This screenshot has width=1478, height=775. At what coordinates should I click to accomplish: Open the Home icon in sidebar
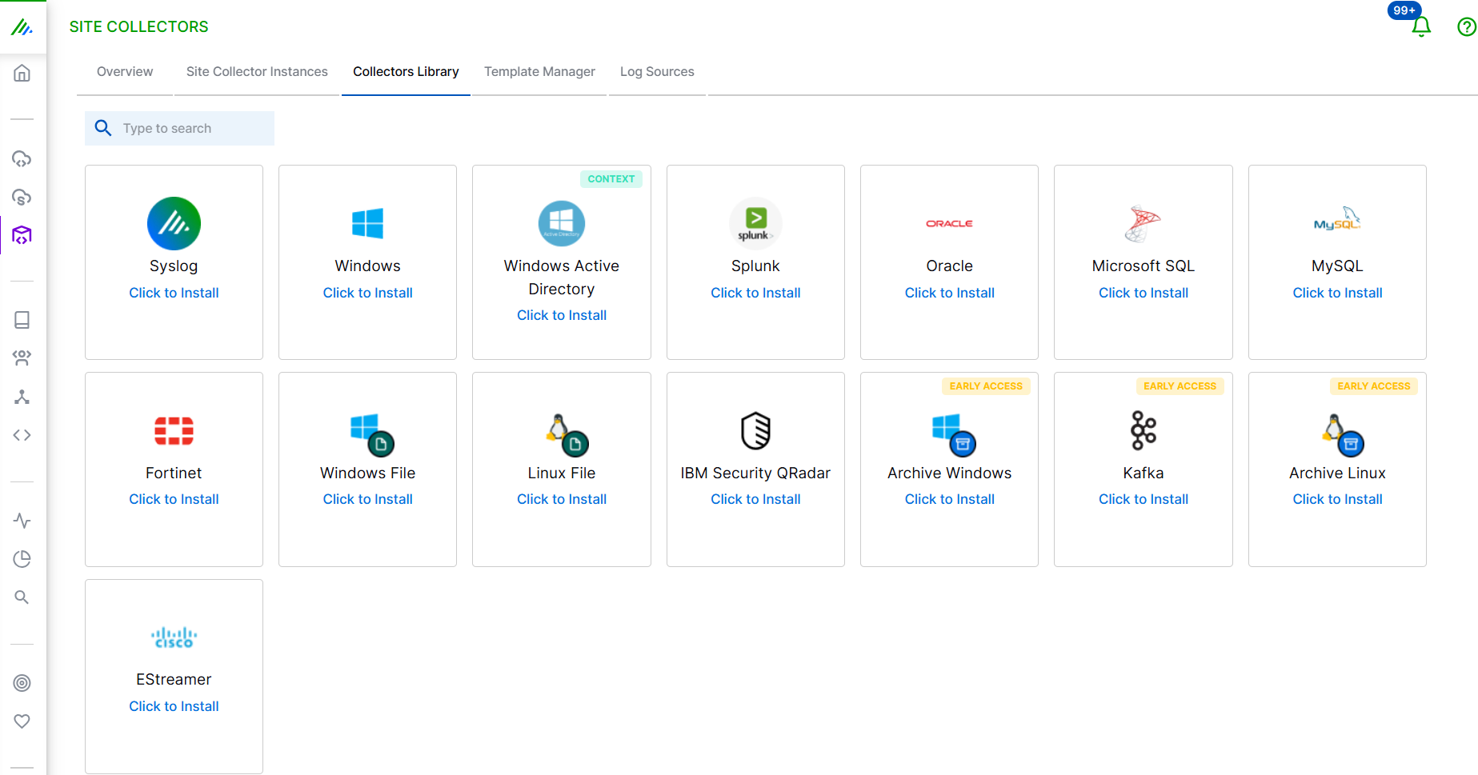pyautogui.click(x=22, y=74)
